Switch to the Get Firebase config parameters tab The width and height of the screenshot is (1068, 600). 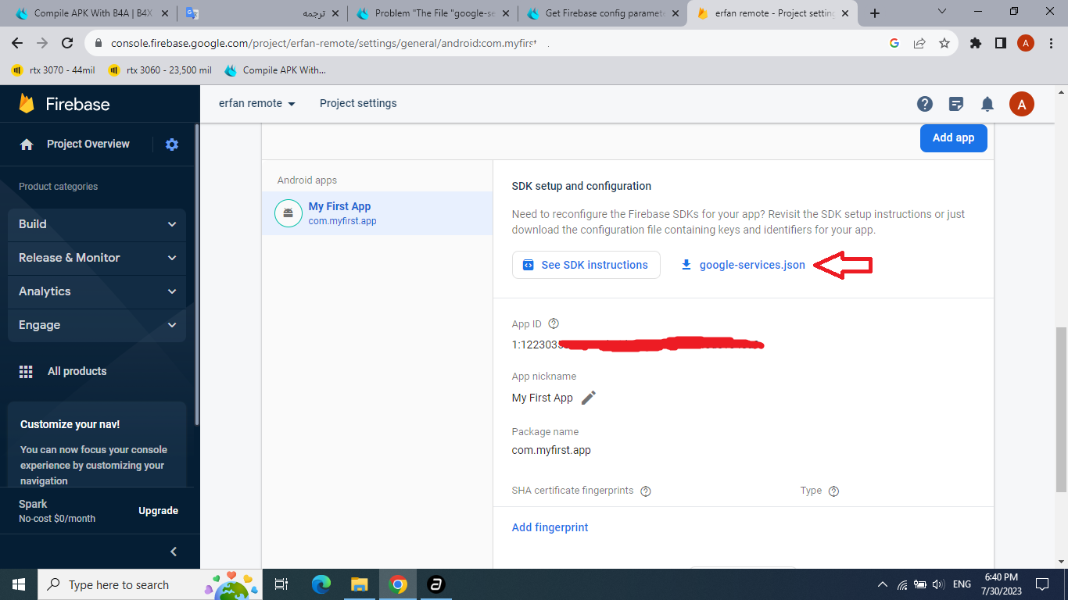coord(604,13)
